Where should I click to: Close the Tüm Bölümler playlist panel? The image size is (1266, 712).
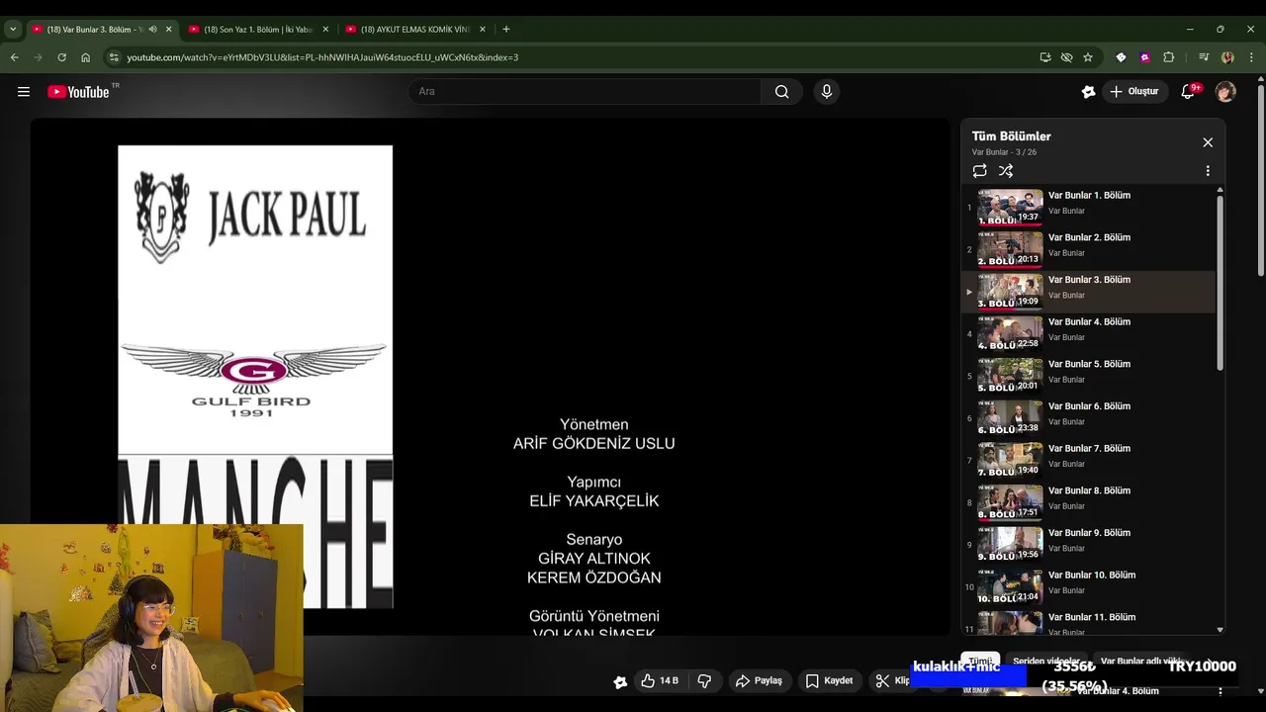tap(1208, 142)
